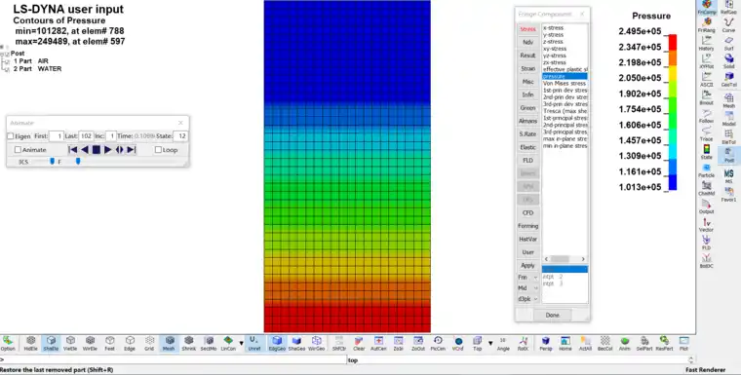Click the User category button
The image size is (741, 375).
pos(527,252)
